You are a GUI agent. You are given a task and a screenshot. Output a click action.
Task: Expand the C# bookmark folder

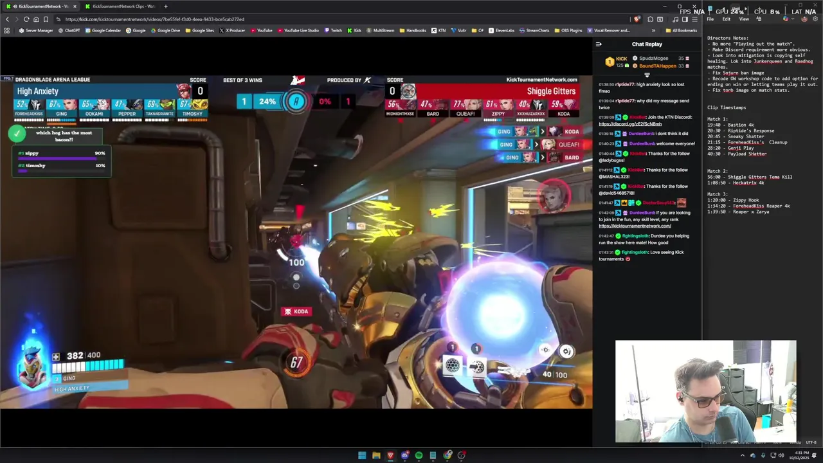pyautogui.click(x=478, y=30)
